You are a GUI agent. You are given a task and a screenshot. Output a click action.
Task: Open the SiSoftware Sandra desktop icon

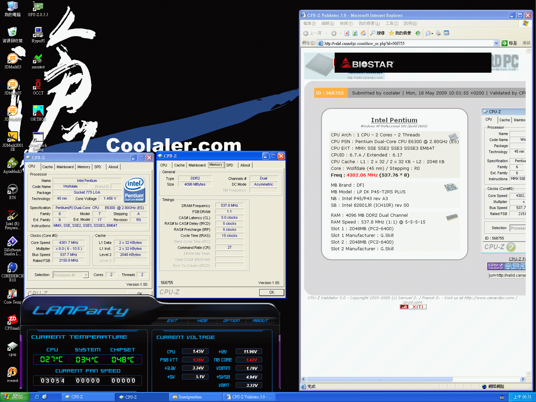pos(12,246)
